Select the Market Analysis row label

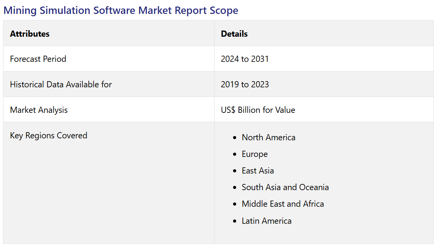39,110
